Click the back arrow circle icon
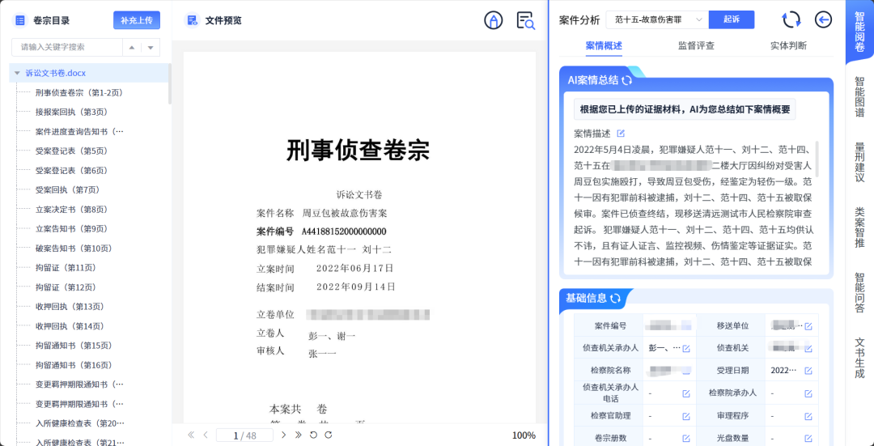The height and width of the screenshot is (446, 874). pos(823,20)
